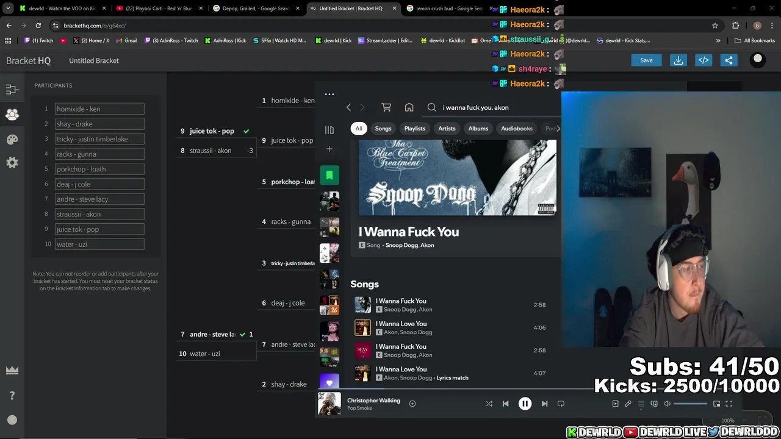Play I Wanna Love You 4:06 song row
Screen dimensions: 781x439
point(452,328)
